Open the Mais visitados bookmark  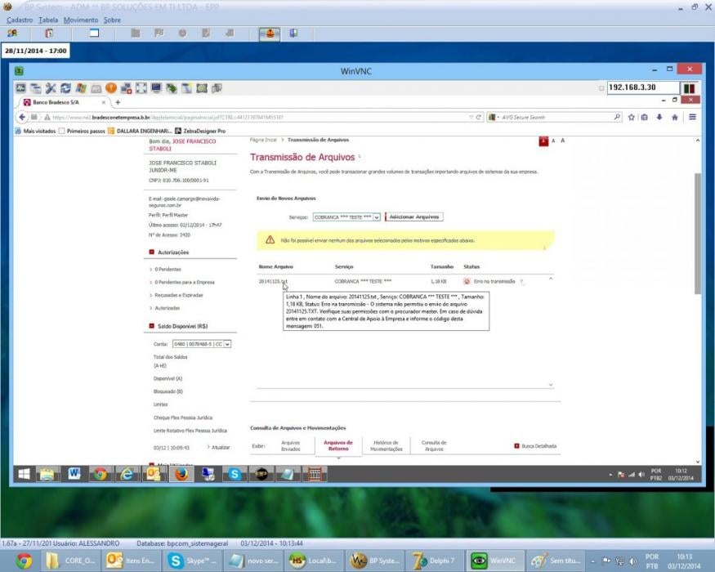tap(35, 131)
